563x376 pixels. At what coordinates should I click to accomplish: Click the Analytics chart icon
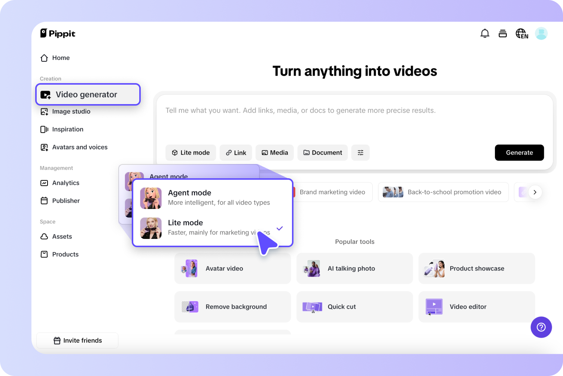pyautogui.click(x=44, y=183)
